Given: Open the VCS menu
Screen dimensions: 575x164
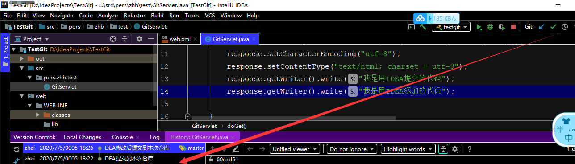Looking at the screenshot, I should [x=210, y=15].
